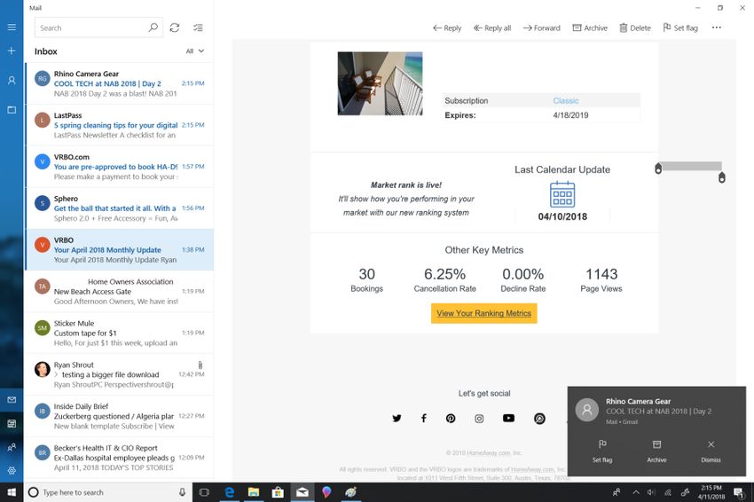Compose new mail with plus icon
Viewport: 754px width, 502px height.
[x=12, y=51]
